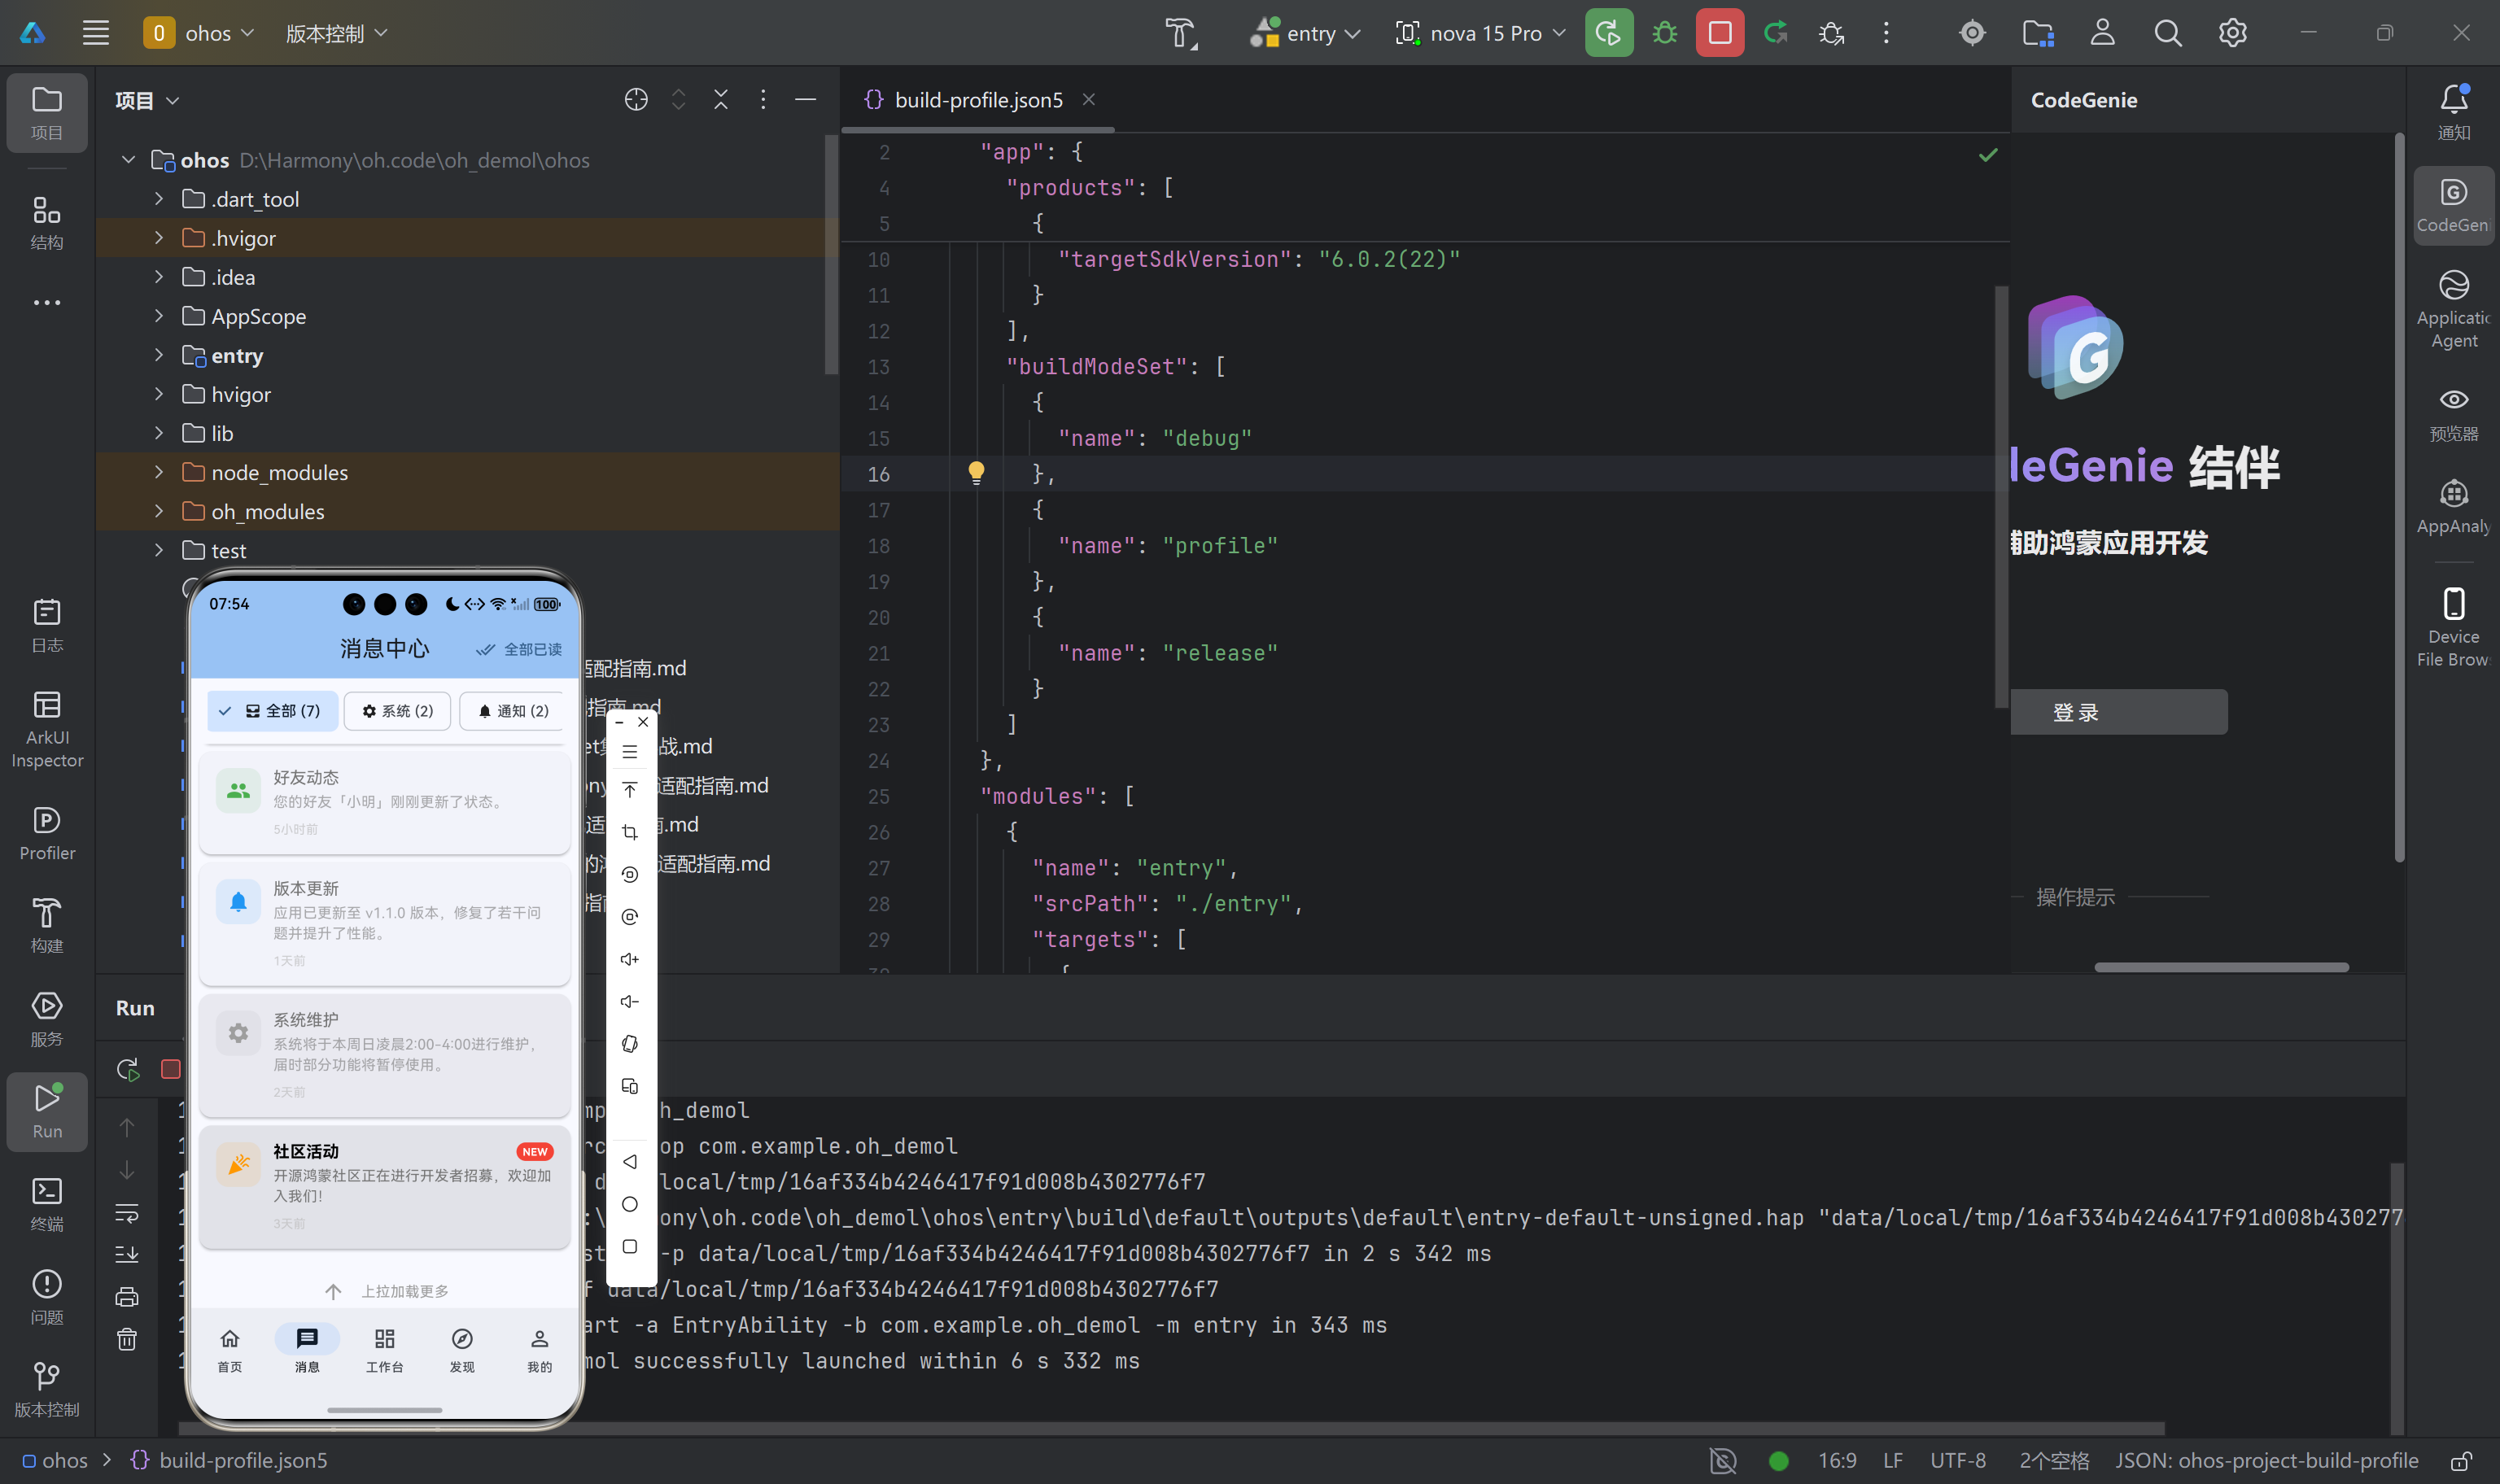
Task: Click the Debug bug icon in the toolbar
Action: (1664, 33)
